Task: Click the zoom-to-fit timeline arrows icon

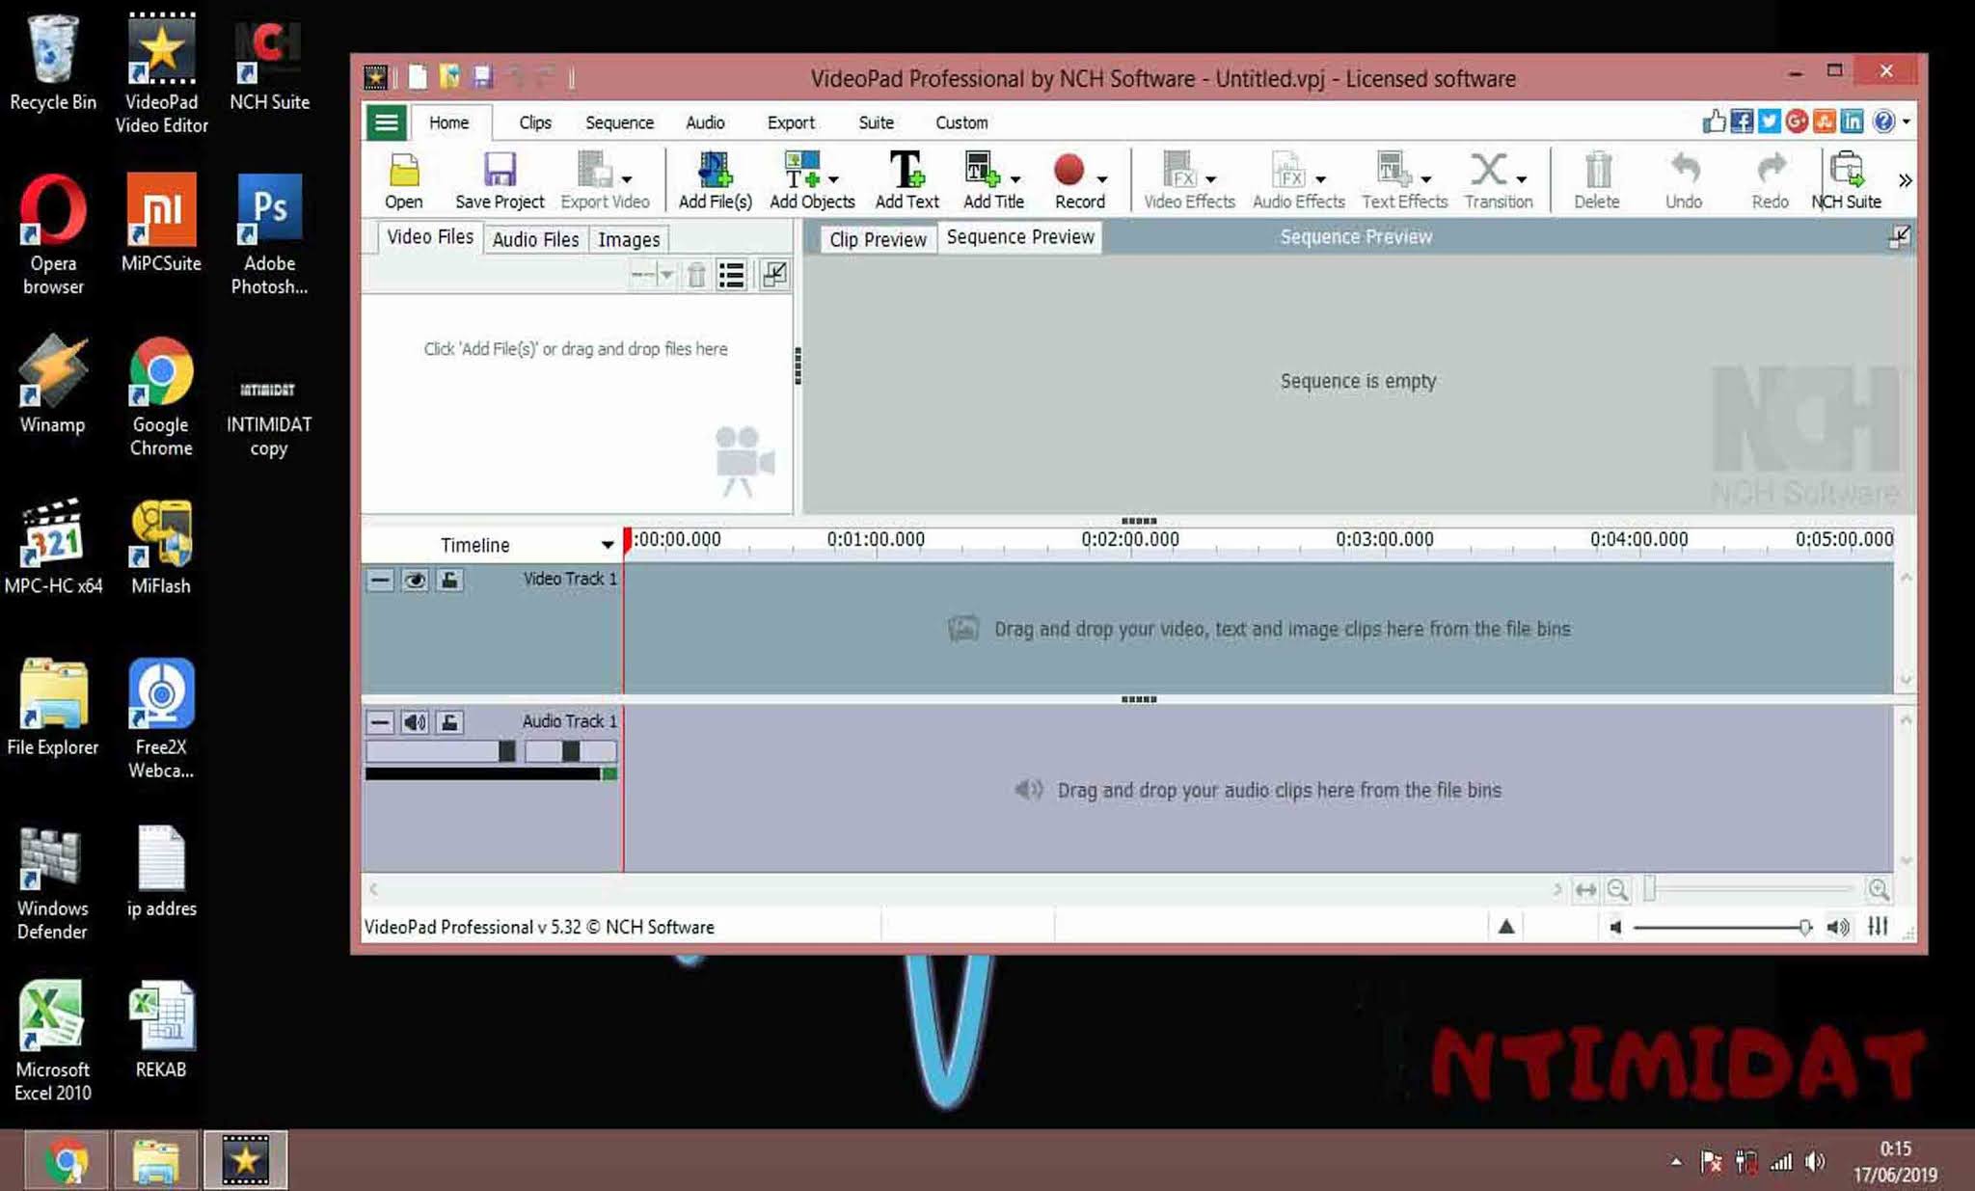Action: coord(1585,889)
